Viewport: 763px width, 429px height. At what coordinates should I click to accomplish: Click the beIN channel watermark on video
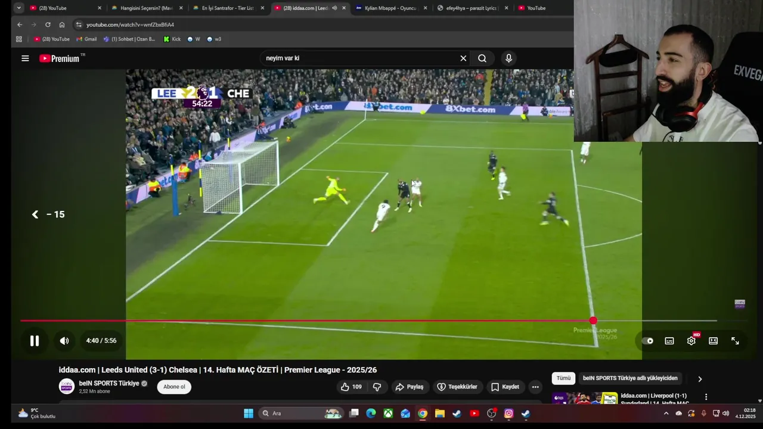(x=740, y=304)
